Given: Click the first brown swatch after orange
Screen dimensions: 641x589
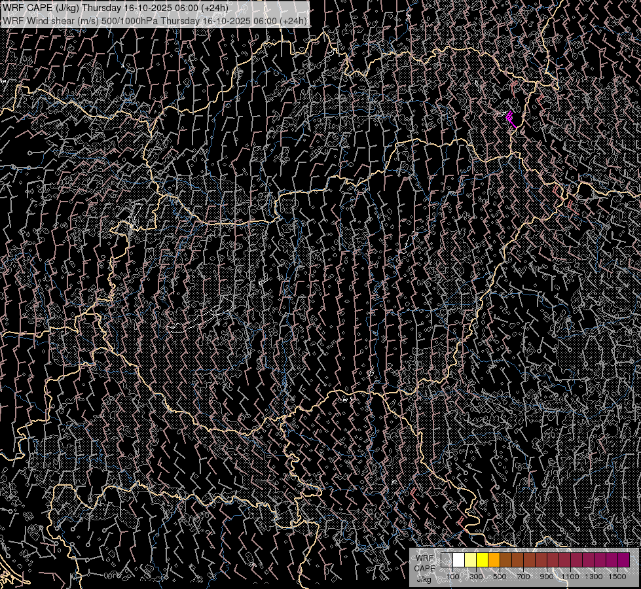Looking at the screenshot, I should (x=505, y=560).
